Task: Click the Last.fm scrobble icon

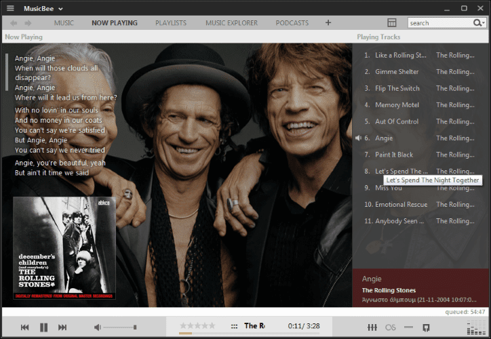Action: 391,327
